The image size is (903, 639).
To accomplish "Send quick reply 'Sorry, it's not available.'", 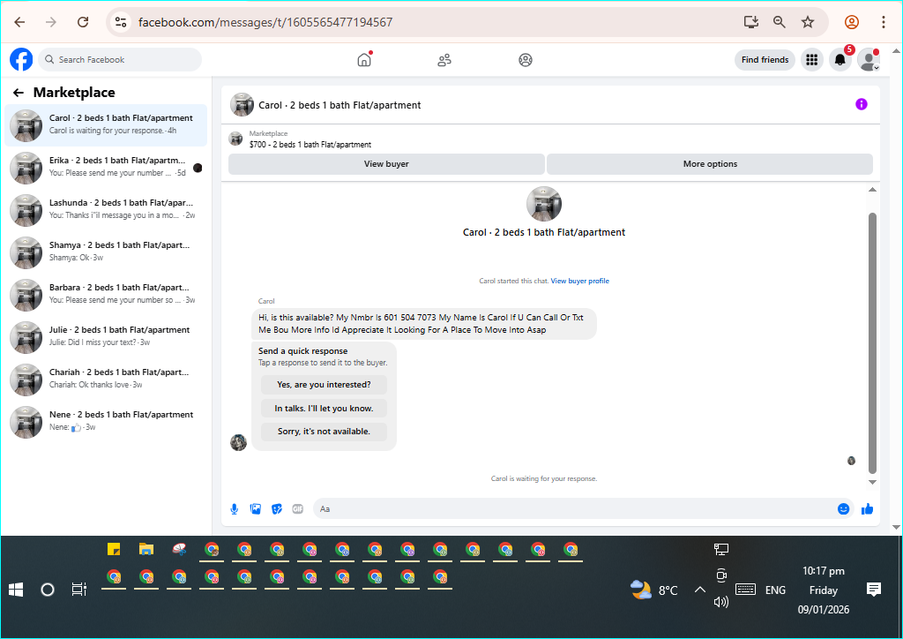I will click(324, 431).
